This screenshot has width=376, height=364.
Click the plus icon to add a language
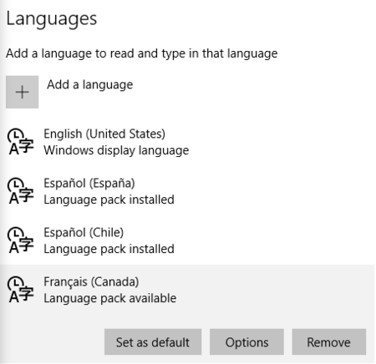(x=22, y=92)
